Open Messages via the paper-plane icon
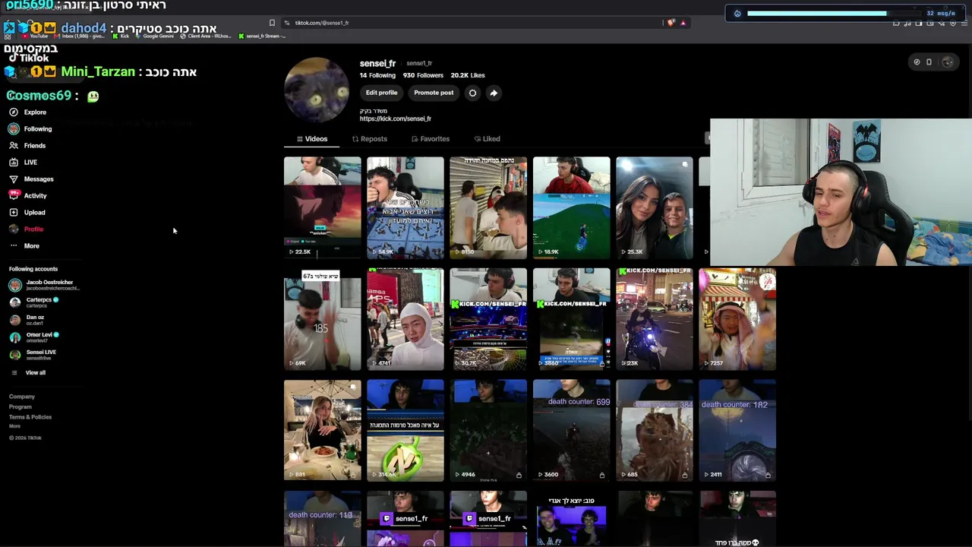Screen dimensions: 972x547 pyautogui.click(x=14, y=179)
